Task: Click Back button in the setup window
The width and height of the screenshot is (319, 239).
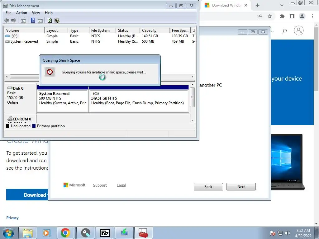Action: (x=208, y=187)
